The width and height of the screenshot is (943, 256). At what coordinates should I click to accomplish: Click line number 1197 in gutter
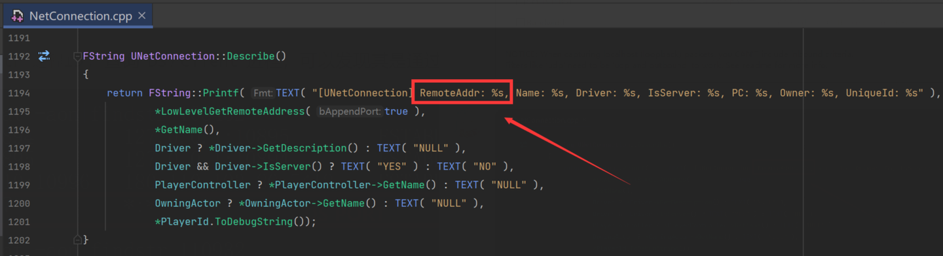19,148
